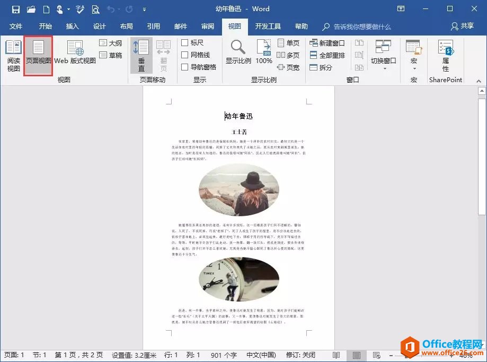Screen dimensions: 487x362
Task: Open the 文件 File tab
Action: 16,27
